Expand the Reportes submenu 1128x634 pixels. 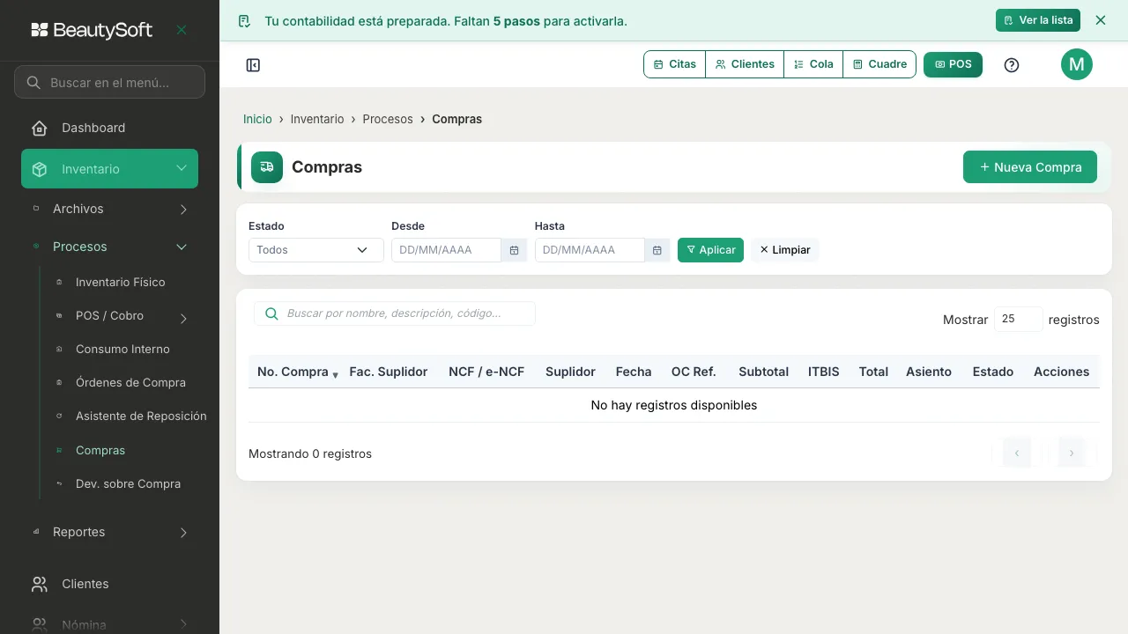(183, 533)
